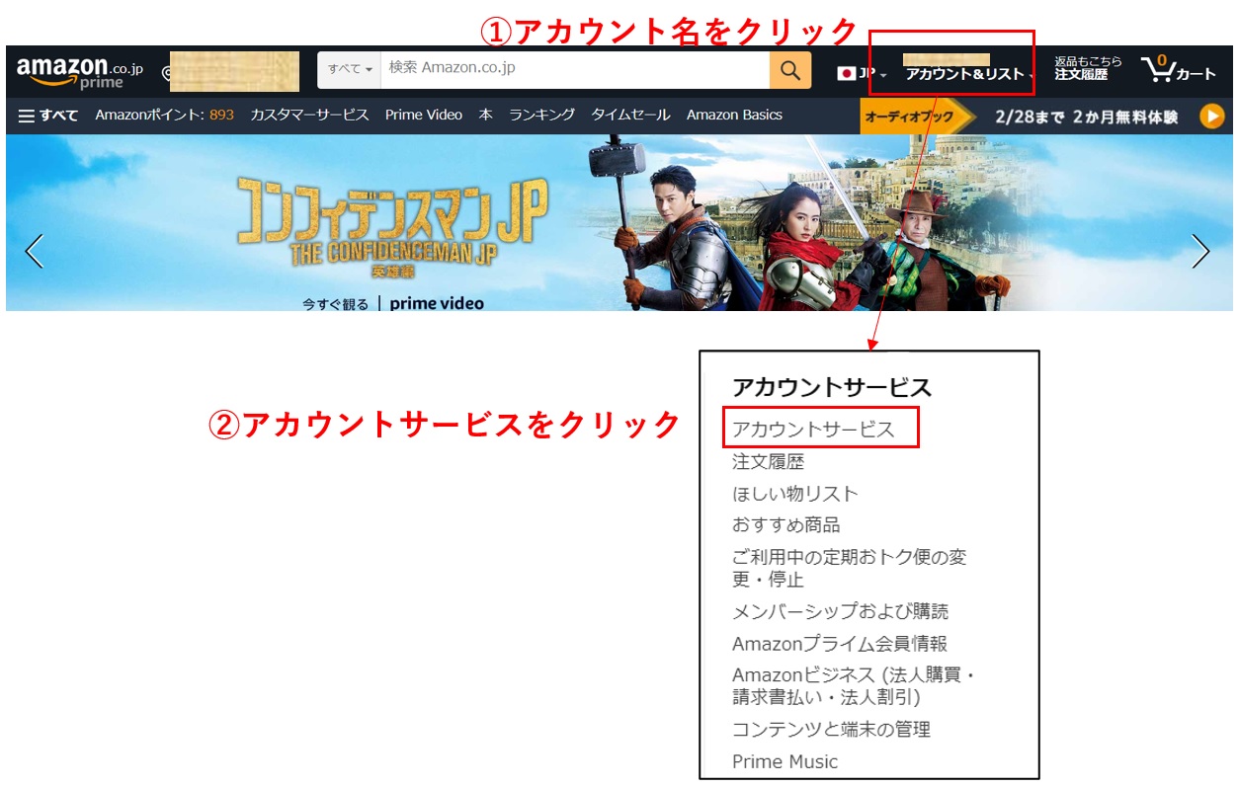This screenshot has height=787, width=1239.
Task: Type in the 検索 Amazon.co.jp search field
Action: pos(573,69)
